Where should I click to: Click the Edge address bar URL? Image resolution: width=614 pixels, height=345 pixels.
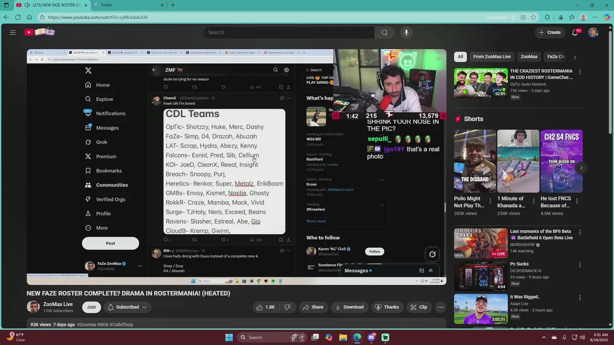pos(98,17)
